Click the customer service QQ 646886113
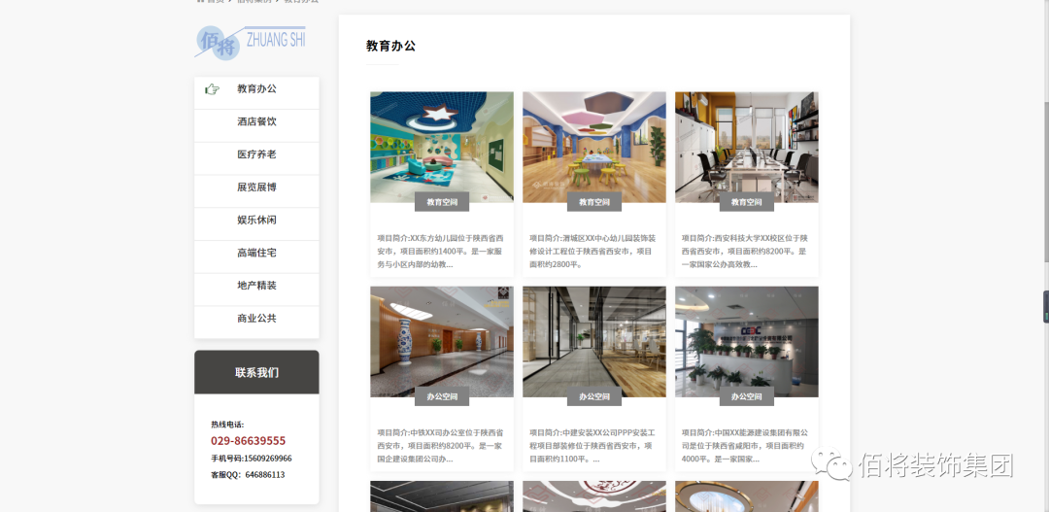Image resolution: width=1049 pixels, height=512 pixels. (x=265, y=474)
